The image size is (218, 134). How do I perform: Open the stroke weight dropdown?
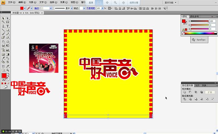coord(51,8)
